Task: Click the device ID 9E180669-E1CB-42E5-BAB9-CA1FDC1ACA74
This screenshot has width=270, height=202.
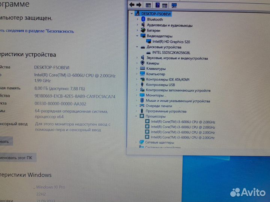Action: (x=75, y=97)
